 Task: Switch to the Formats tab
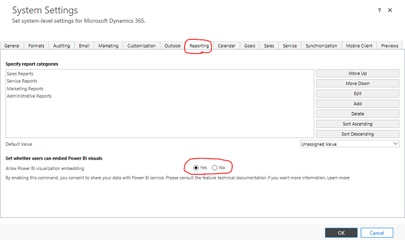pos(36,46)
